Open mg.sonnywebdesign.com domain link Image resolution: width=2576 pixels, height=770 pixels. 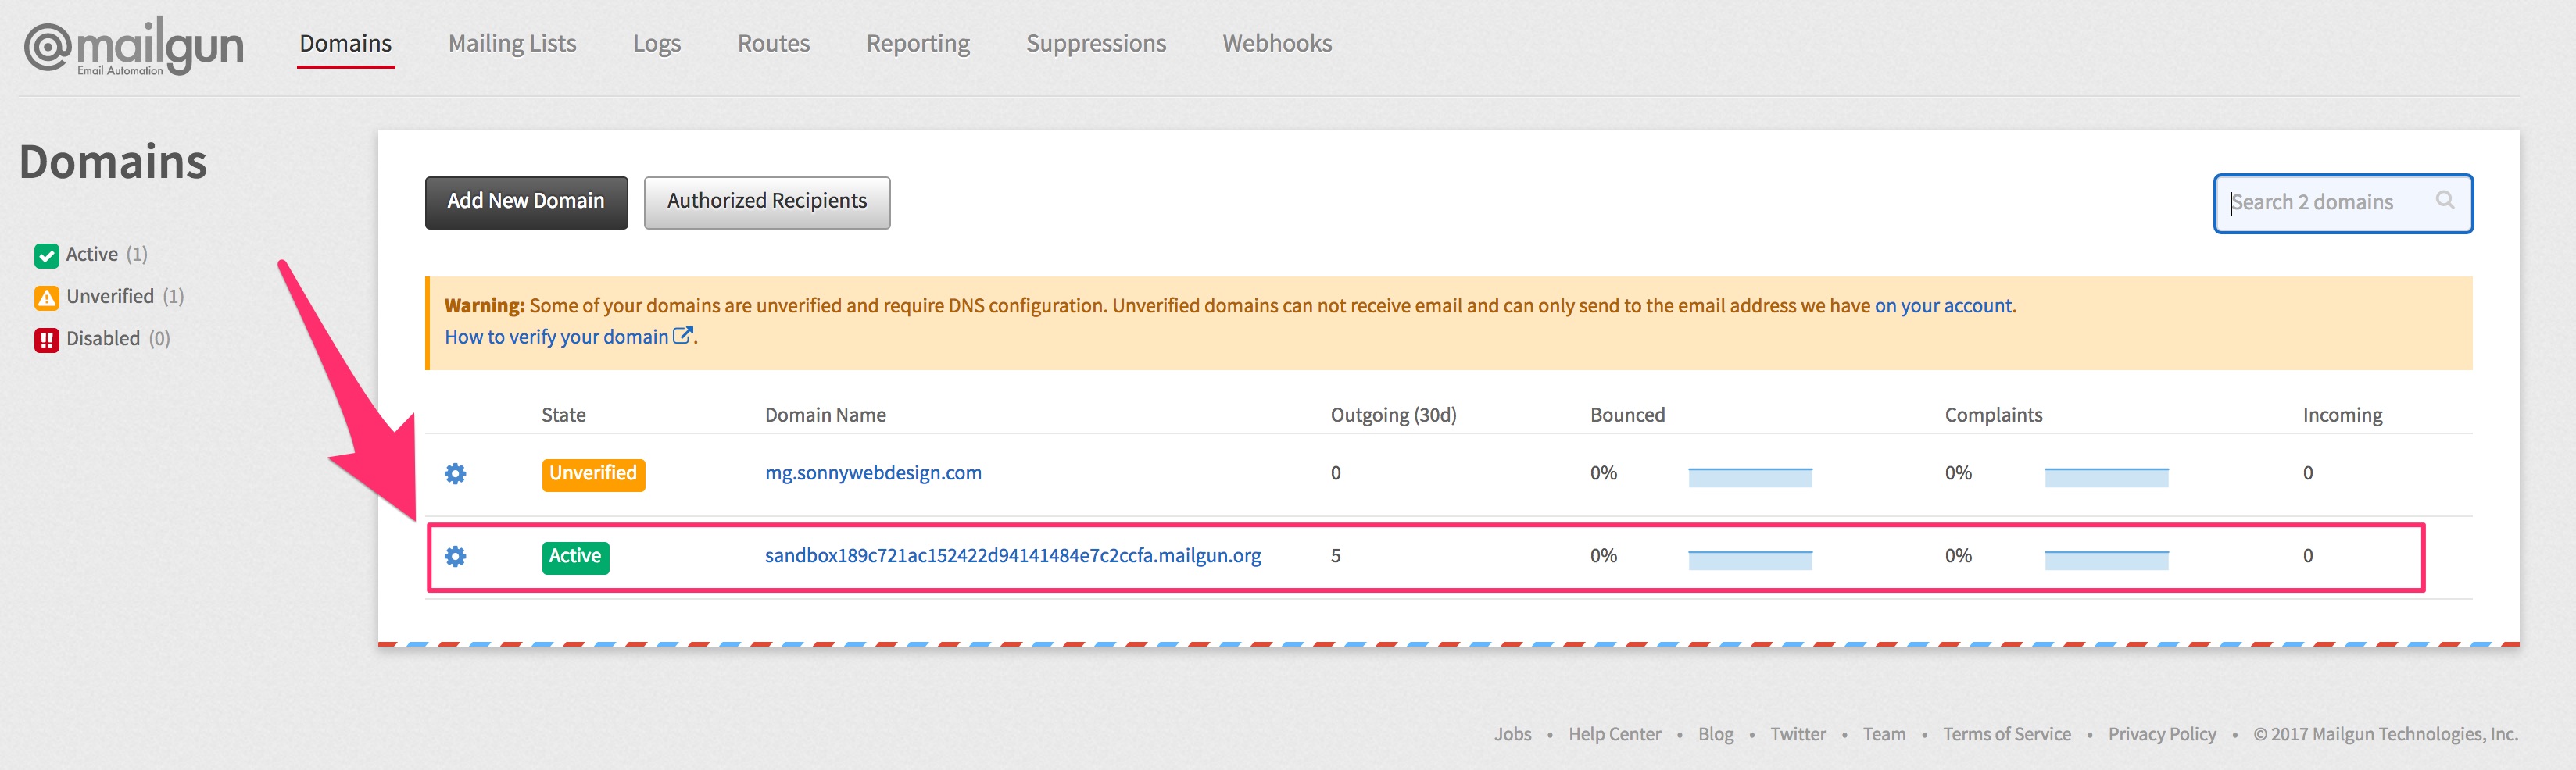point(873,472)
